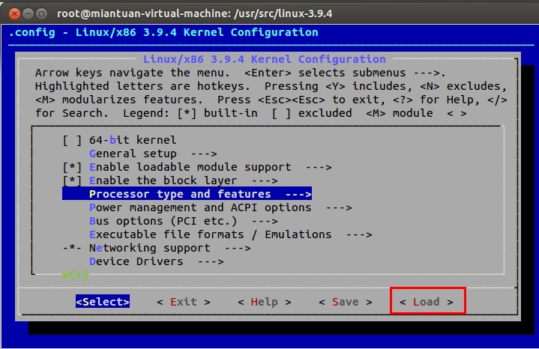This screenshot has width=539, height=349.
Task: Expand arrow after Enable the block layer
Action: tap(265, 180)
